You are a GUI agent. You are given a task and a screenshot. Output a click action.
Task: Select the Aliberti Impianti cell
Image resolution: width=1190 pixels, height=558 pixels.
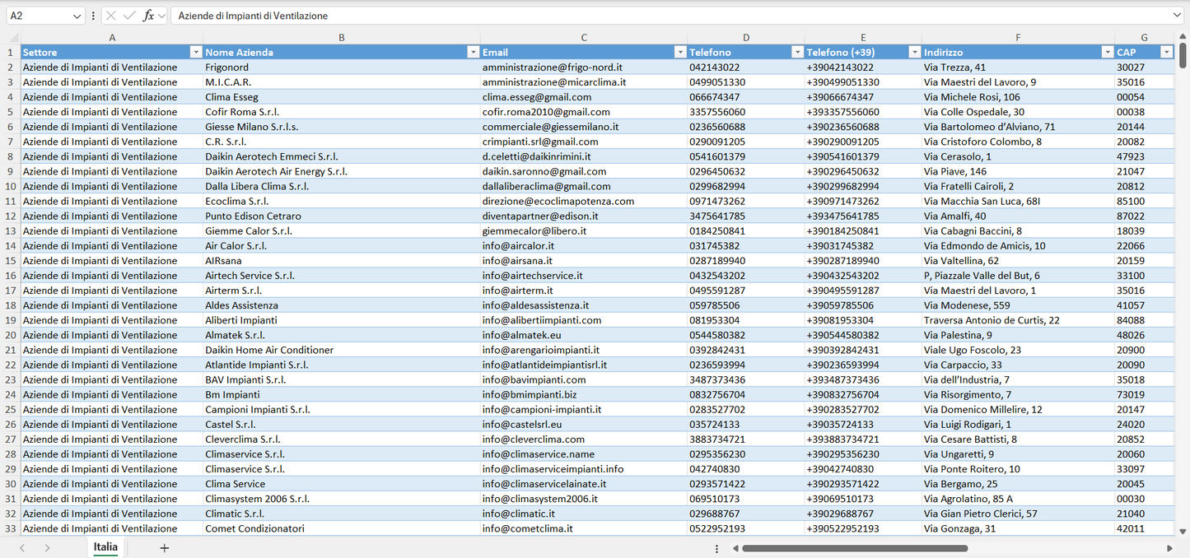342,320
